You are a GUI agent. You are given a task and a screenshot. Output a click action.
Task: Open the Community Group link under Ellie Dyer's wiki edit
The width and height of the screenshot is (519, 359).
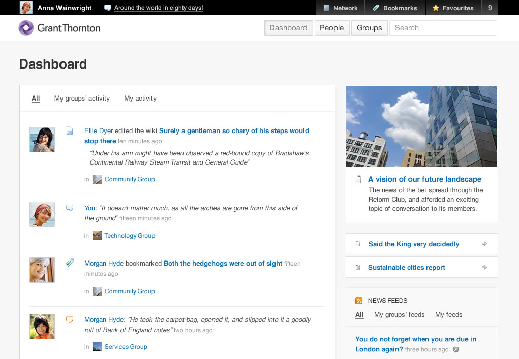coord(130,179)
